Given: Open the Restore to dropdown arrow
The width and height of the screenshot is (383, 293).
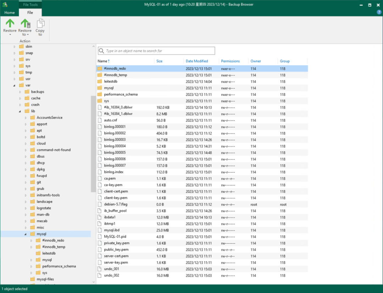Looking at the screenshot, I should point(28,35).
